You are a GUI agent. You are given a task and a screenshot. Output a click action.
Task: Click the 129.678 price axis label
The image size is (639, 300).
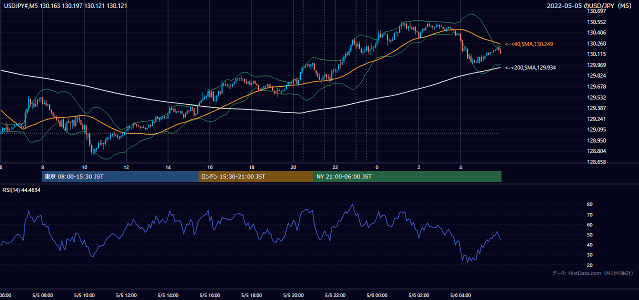click(596, 86)
